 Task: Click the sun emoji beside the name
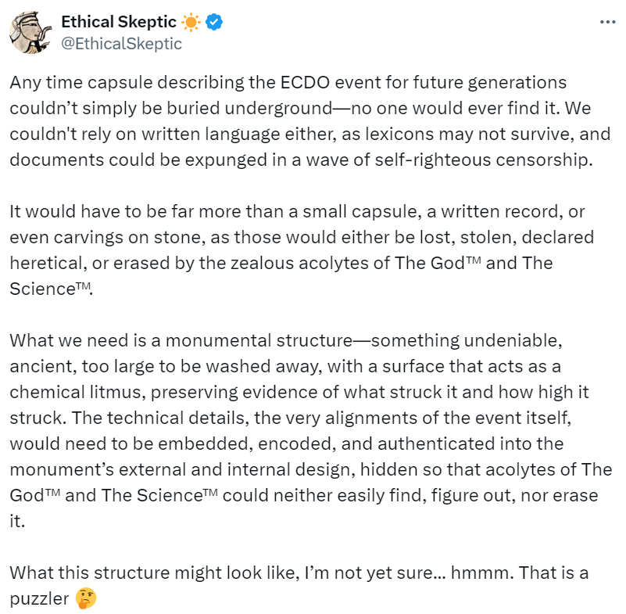pyautogui.click(x=191, y=22)
